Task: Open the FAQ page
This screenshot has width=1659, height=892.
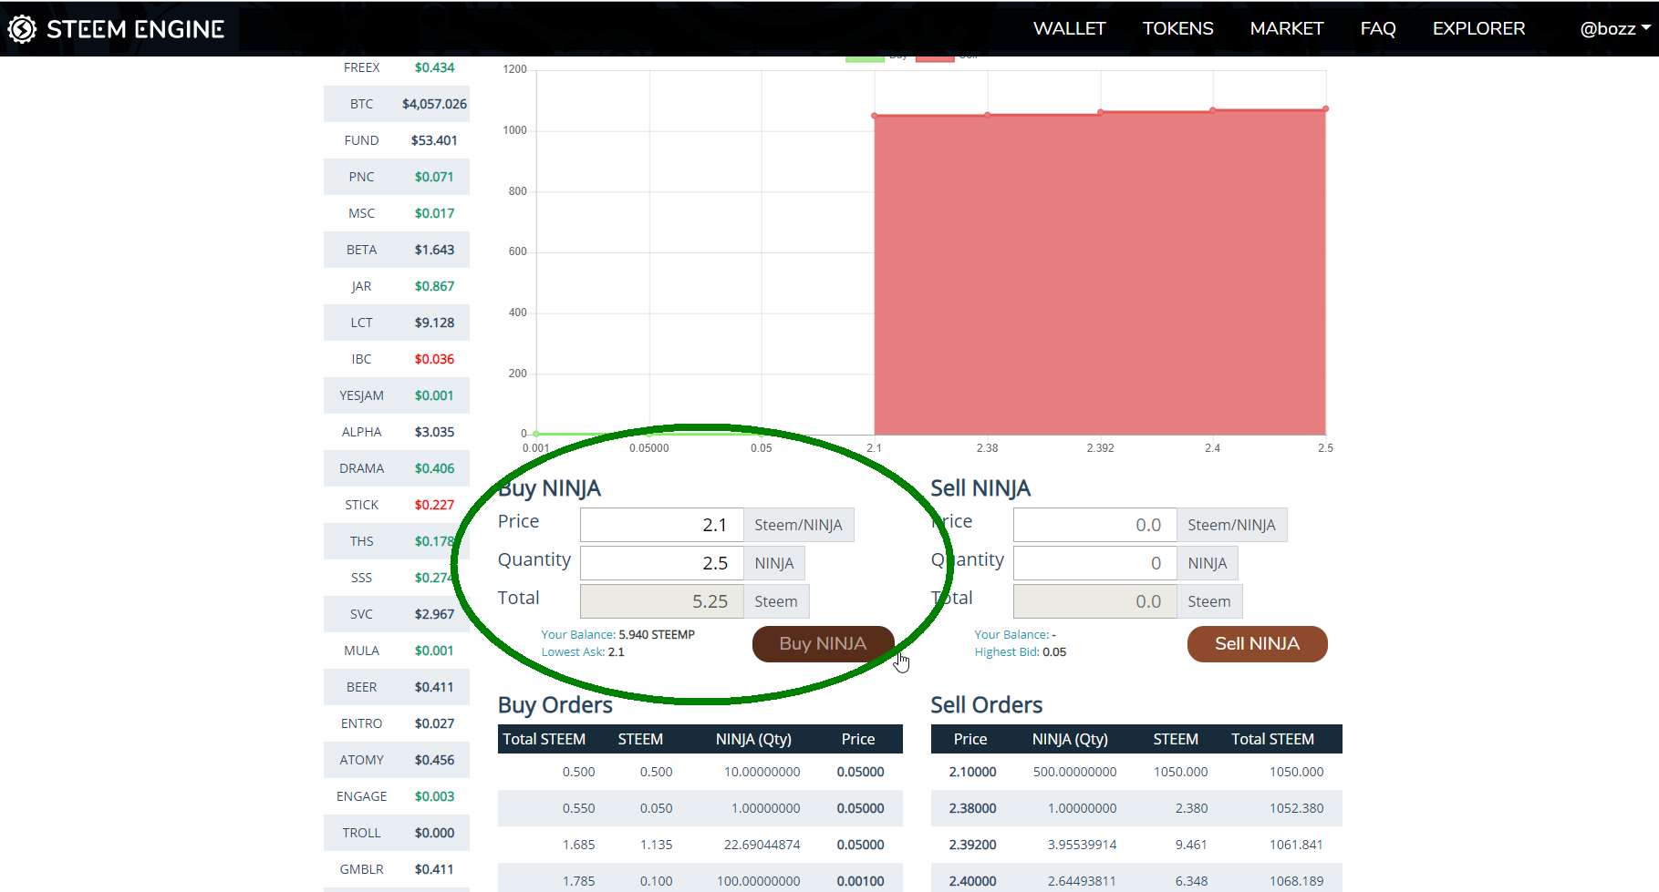Action: (1377, 28)
